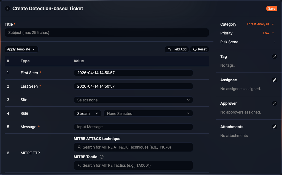This screenshot has height=175, width=282.
Task: Edit tags using the Tag pencil icon
Action: [x=275, y=56]
